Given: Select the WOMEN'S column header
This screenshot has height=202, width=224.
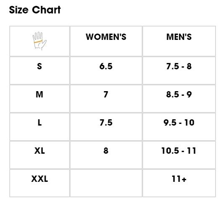Looking at the screenshot, I should pos(106,37).
